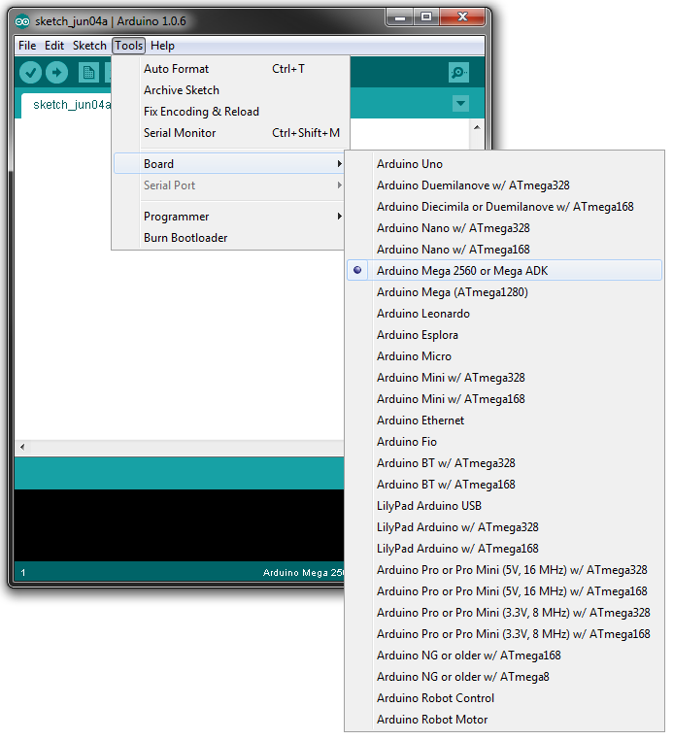Select Pro Mini 5V 16 MHz ATmega328
The width and height of the screenshot is (673, 740).
coord(504,570)
